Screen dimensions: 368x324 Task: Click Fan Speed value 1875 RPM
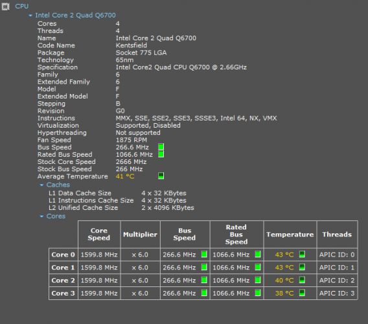click(x=132, y=140)
